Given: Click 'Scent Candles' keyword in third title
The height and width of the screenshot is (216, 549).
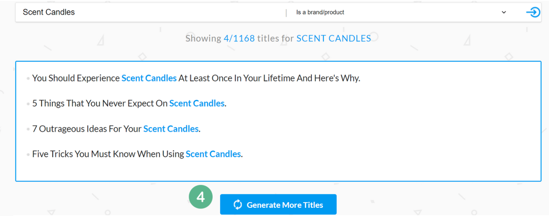Looking at the screenshot, I should [171, 129].
